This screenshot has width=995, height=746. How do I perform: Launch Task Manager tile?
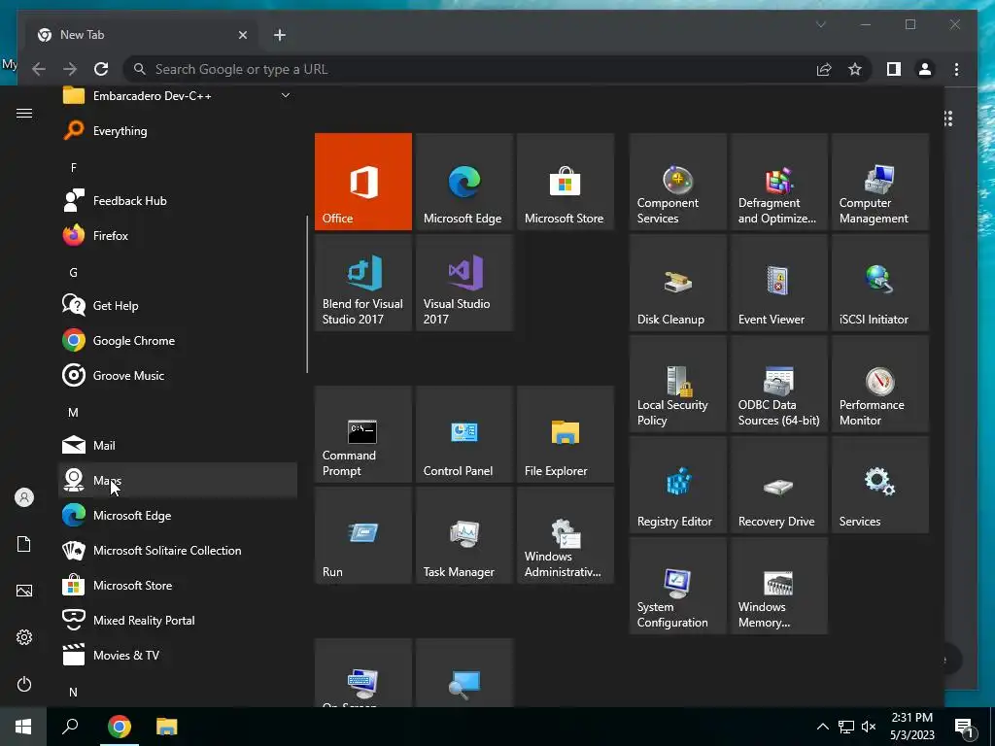point(463,535)
